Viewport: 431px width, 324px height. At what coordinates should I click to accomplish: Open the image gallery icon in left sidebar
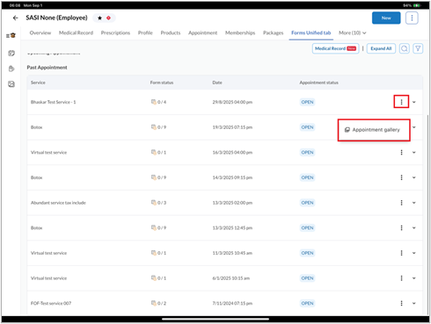[11, 84]
